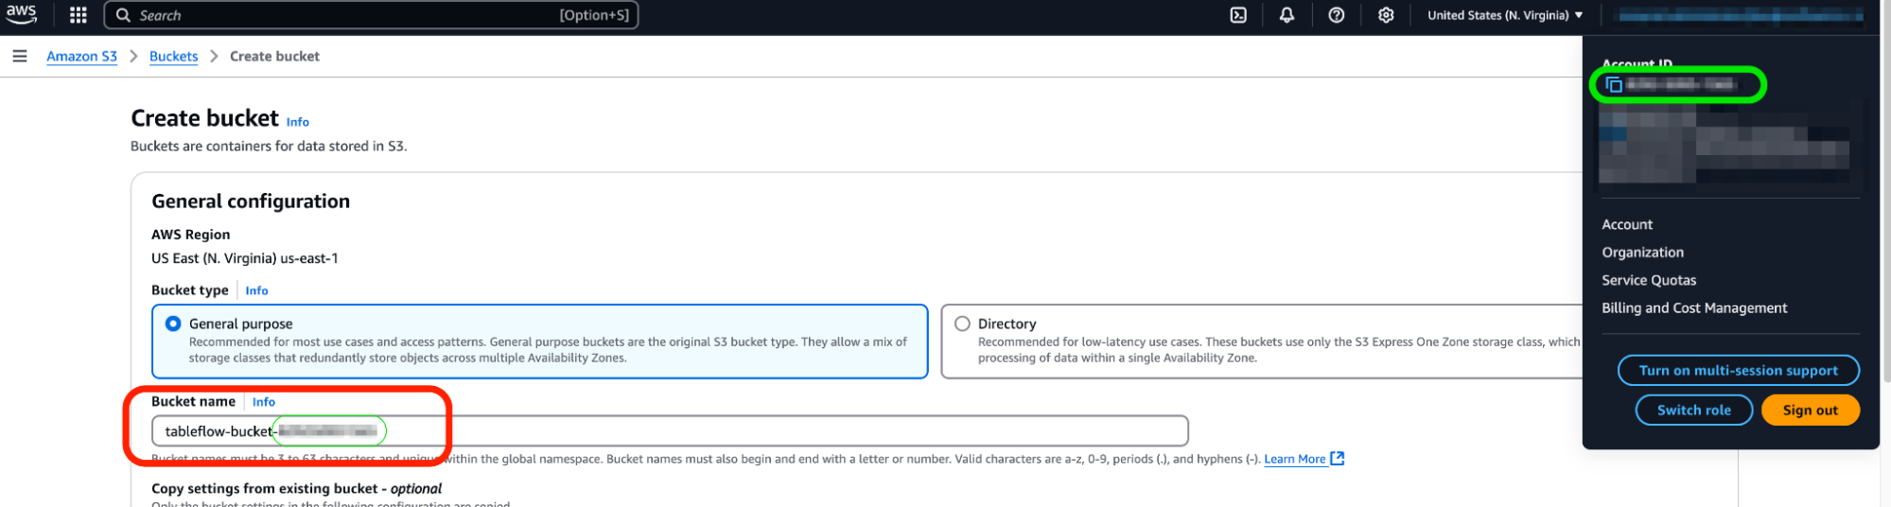This screenshot has height=507, width=1891.
Task: Click the Create bucket breadcrumb text
Action: [x=274, y=57]
